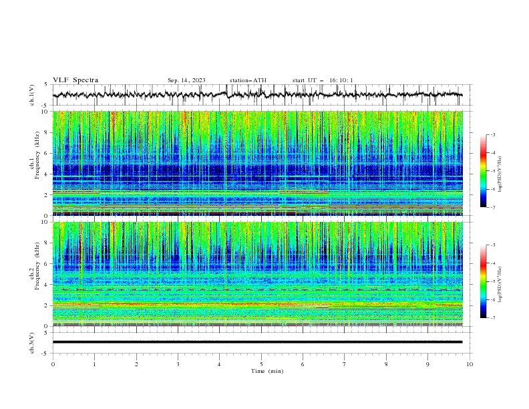Click the "ch.1(V)" waveform axis label

[x=32, y=95]
